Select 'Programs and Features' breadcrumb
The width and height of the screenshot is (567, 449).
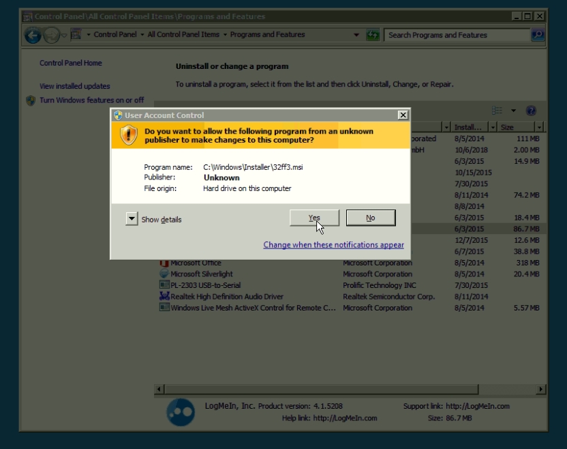268,34
